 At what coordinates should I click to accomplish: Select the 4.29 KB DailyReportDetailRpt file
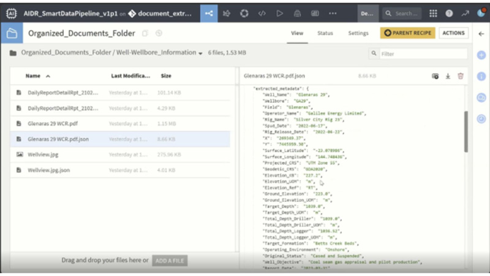tap(120, 109)
